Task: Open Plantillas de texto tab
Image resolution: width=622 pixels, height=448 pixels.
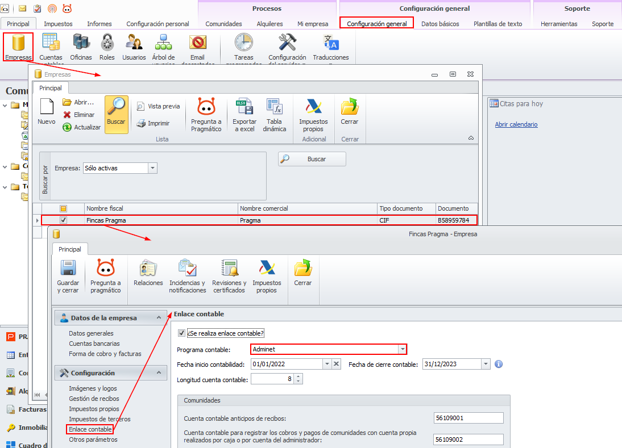Action: point(497,24)
